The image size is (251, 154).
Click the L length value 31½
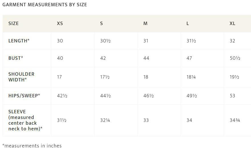coord(191,41)
